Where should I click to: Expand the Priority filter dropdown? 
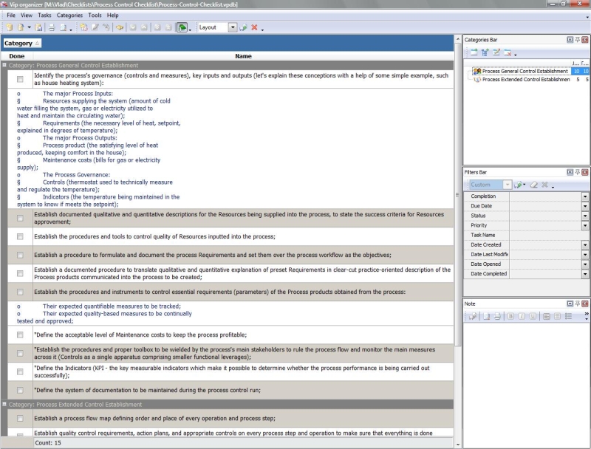585,225
